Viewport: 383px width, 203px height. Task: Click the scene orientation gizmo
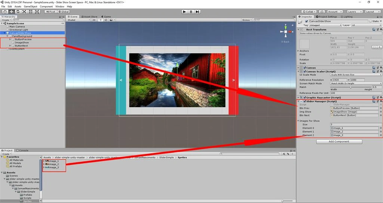coord(285,32)
